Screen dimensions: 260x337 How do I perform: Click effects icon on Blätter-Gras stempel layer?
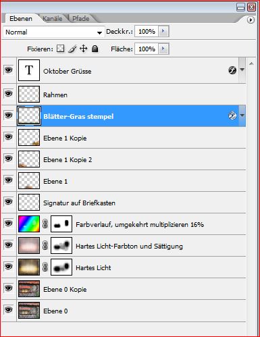coord(232,115)
